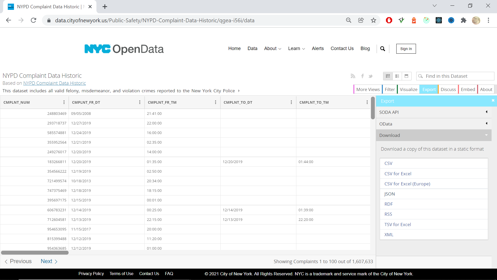Viewport: 497px width, 280px height.
Task: Open CMPLNT_FR_DT column options menu
Action: click(x=140, y=102)
